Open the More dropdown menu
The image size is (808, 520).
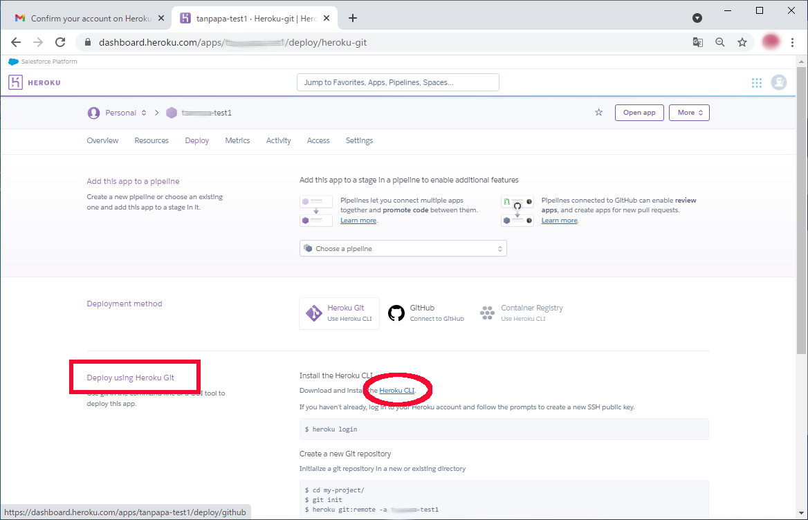coord(689,113)
